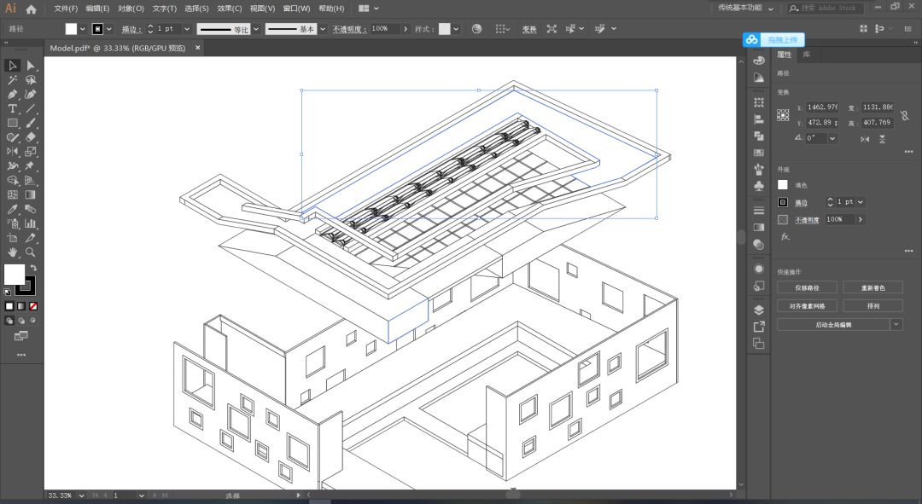Select the Width tool
Image resolution: width=922 pixels, height=504 pixels.
12,166
